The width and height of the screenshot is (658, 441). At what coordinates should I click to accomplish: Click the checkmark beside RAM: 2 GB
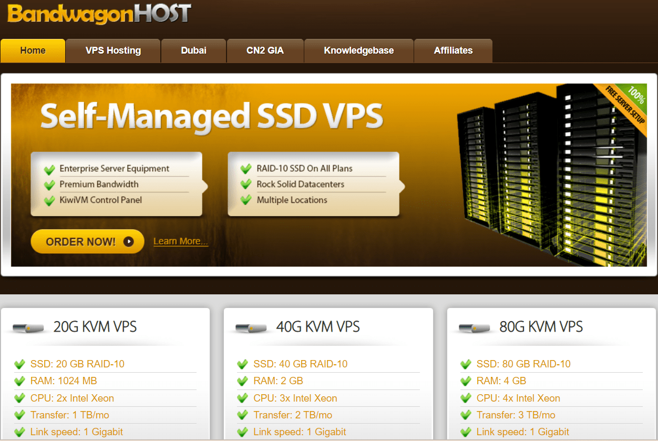(243, 381)
